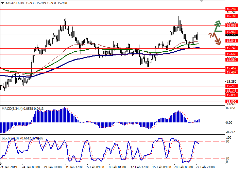Select the 15.216 price level label
Viewport: 238px width, 170px height.
coord(231,86)
